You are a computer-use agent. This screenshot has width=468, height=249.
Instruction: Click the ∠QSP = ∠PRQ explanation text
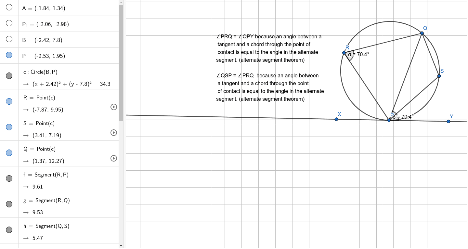(270, 87)
